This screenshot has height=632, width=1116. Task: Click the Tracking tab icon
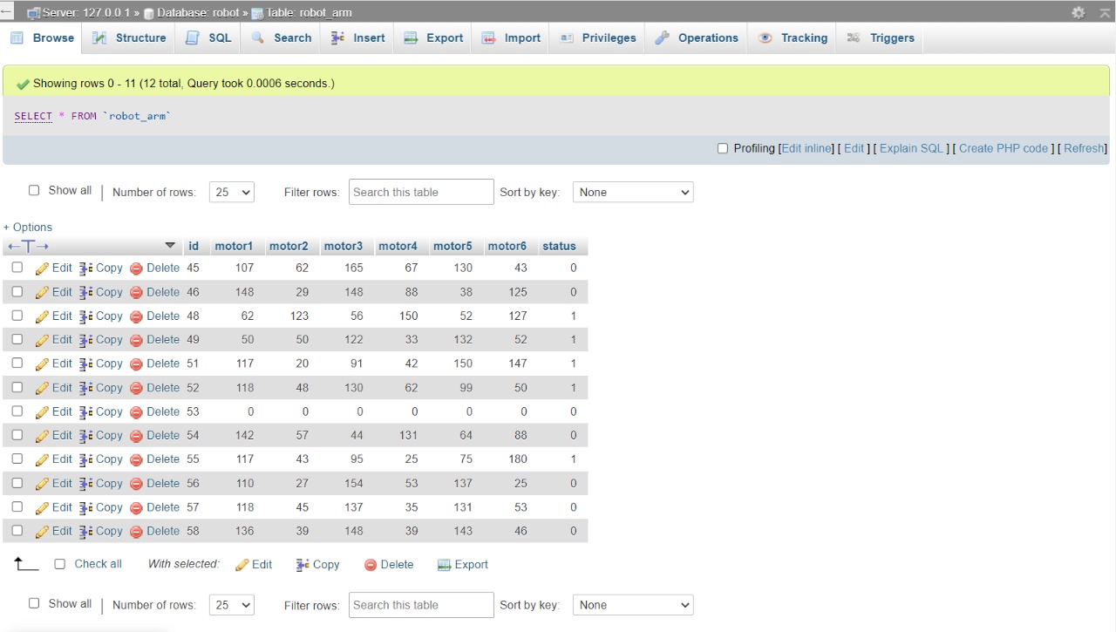766,37
